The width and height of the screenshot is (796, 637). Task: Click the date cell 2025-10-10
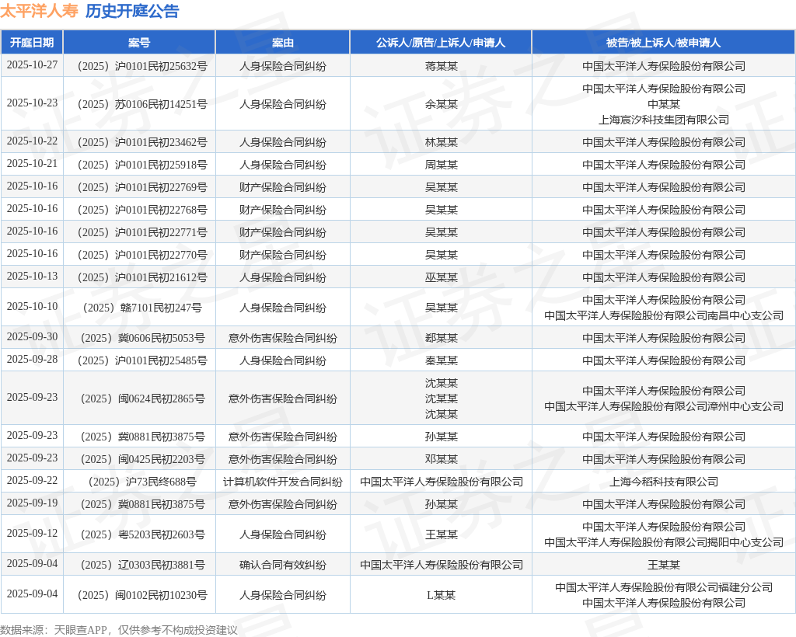pyautogui.click(x=32, y=306)
